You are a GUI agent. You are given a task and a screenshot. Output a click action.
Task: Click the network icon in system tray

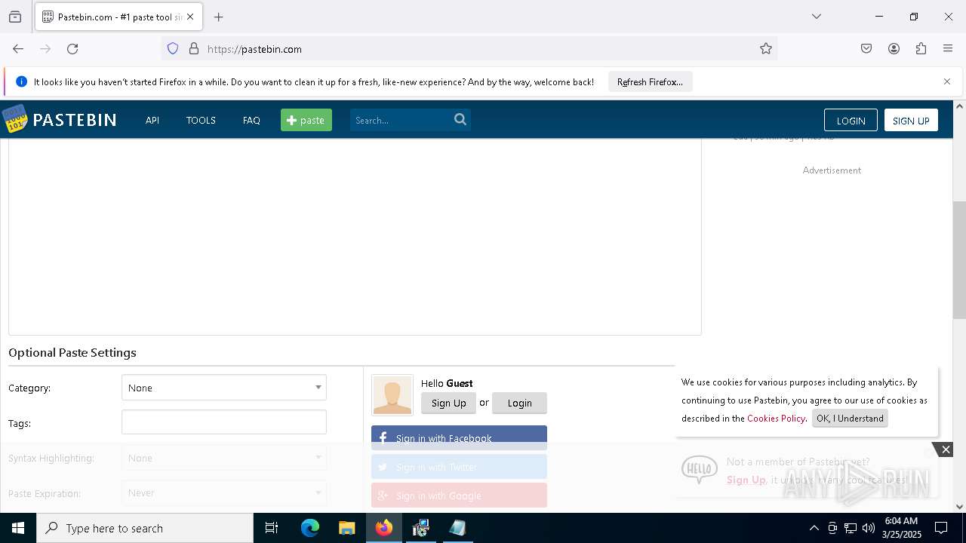click(851, 528)
